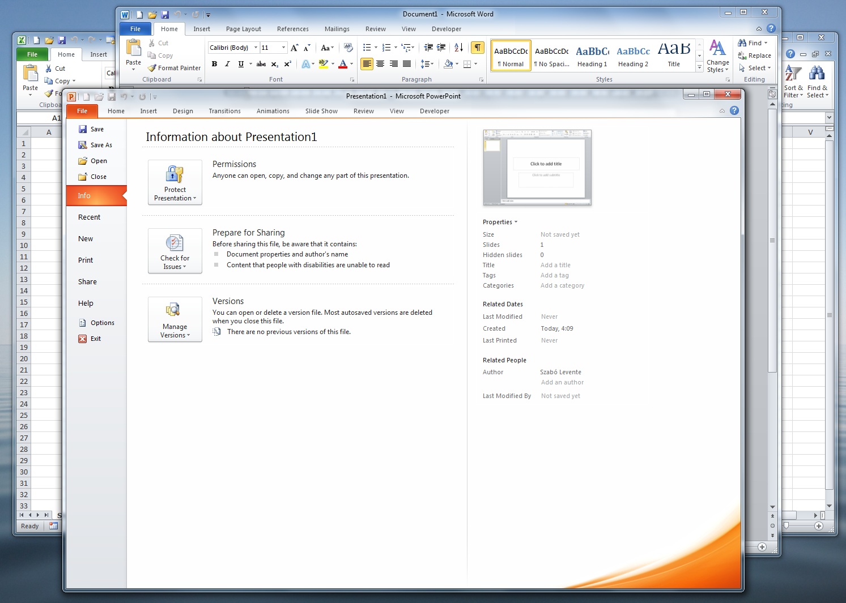This screenshot has width=846, height=603.
Task: Open the Info tab in PowerPoint Backstage
Action: 96,195
